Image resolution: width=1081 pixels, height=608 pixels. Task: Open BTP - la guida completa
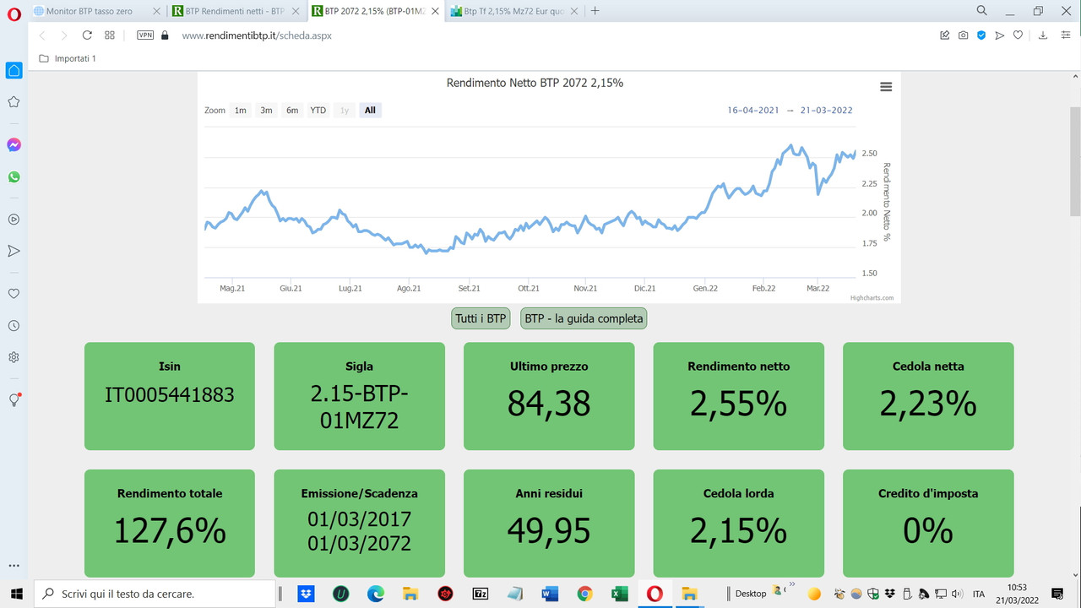tap(583, 318)
